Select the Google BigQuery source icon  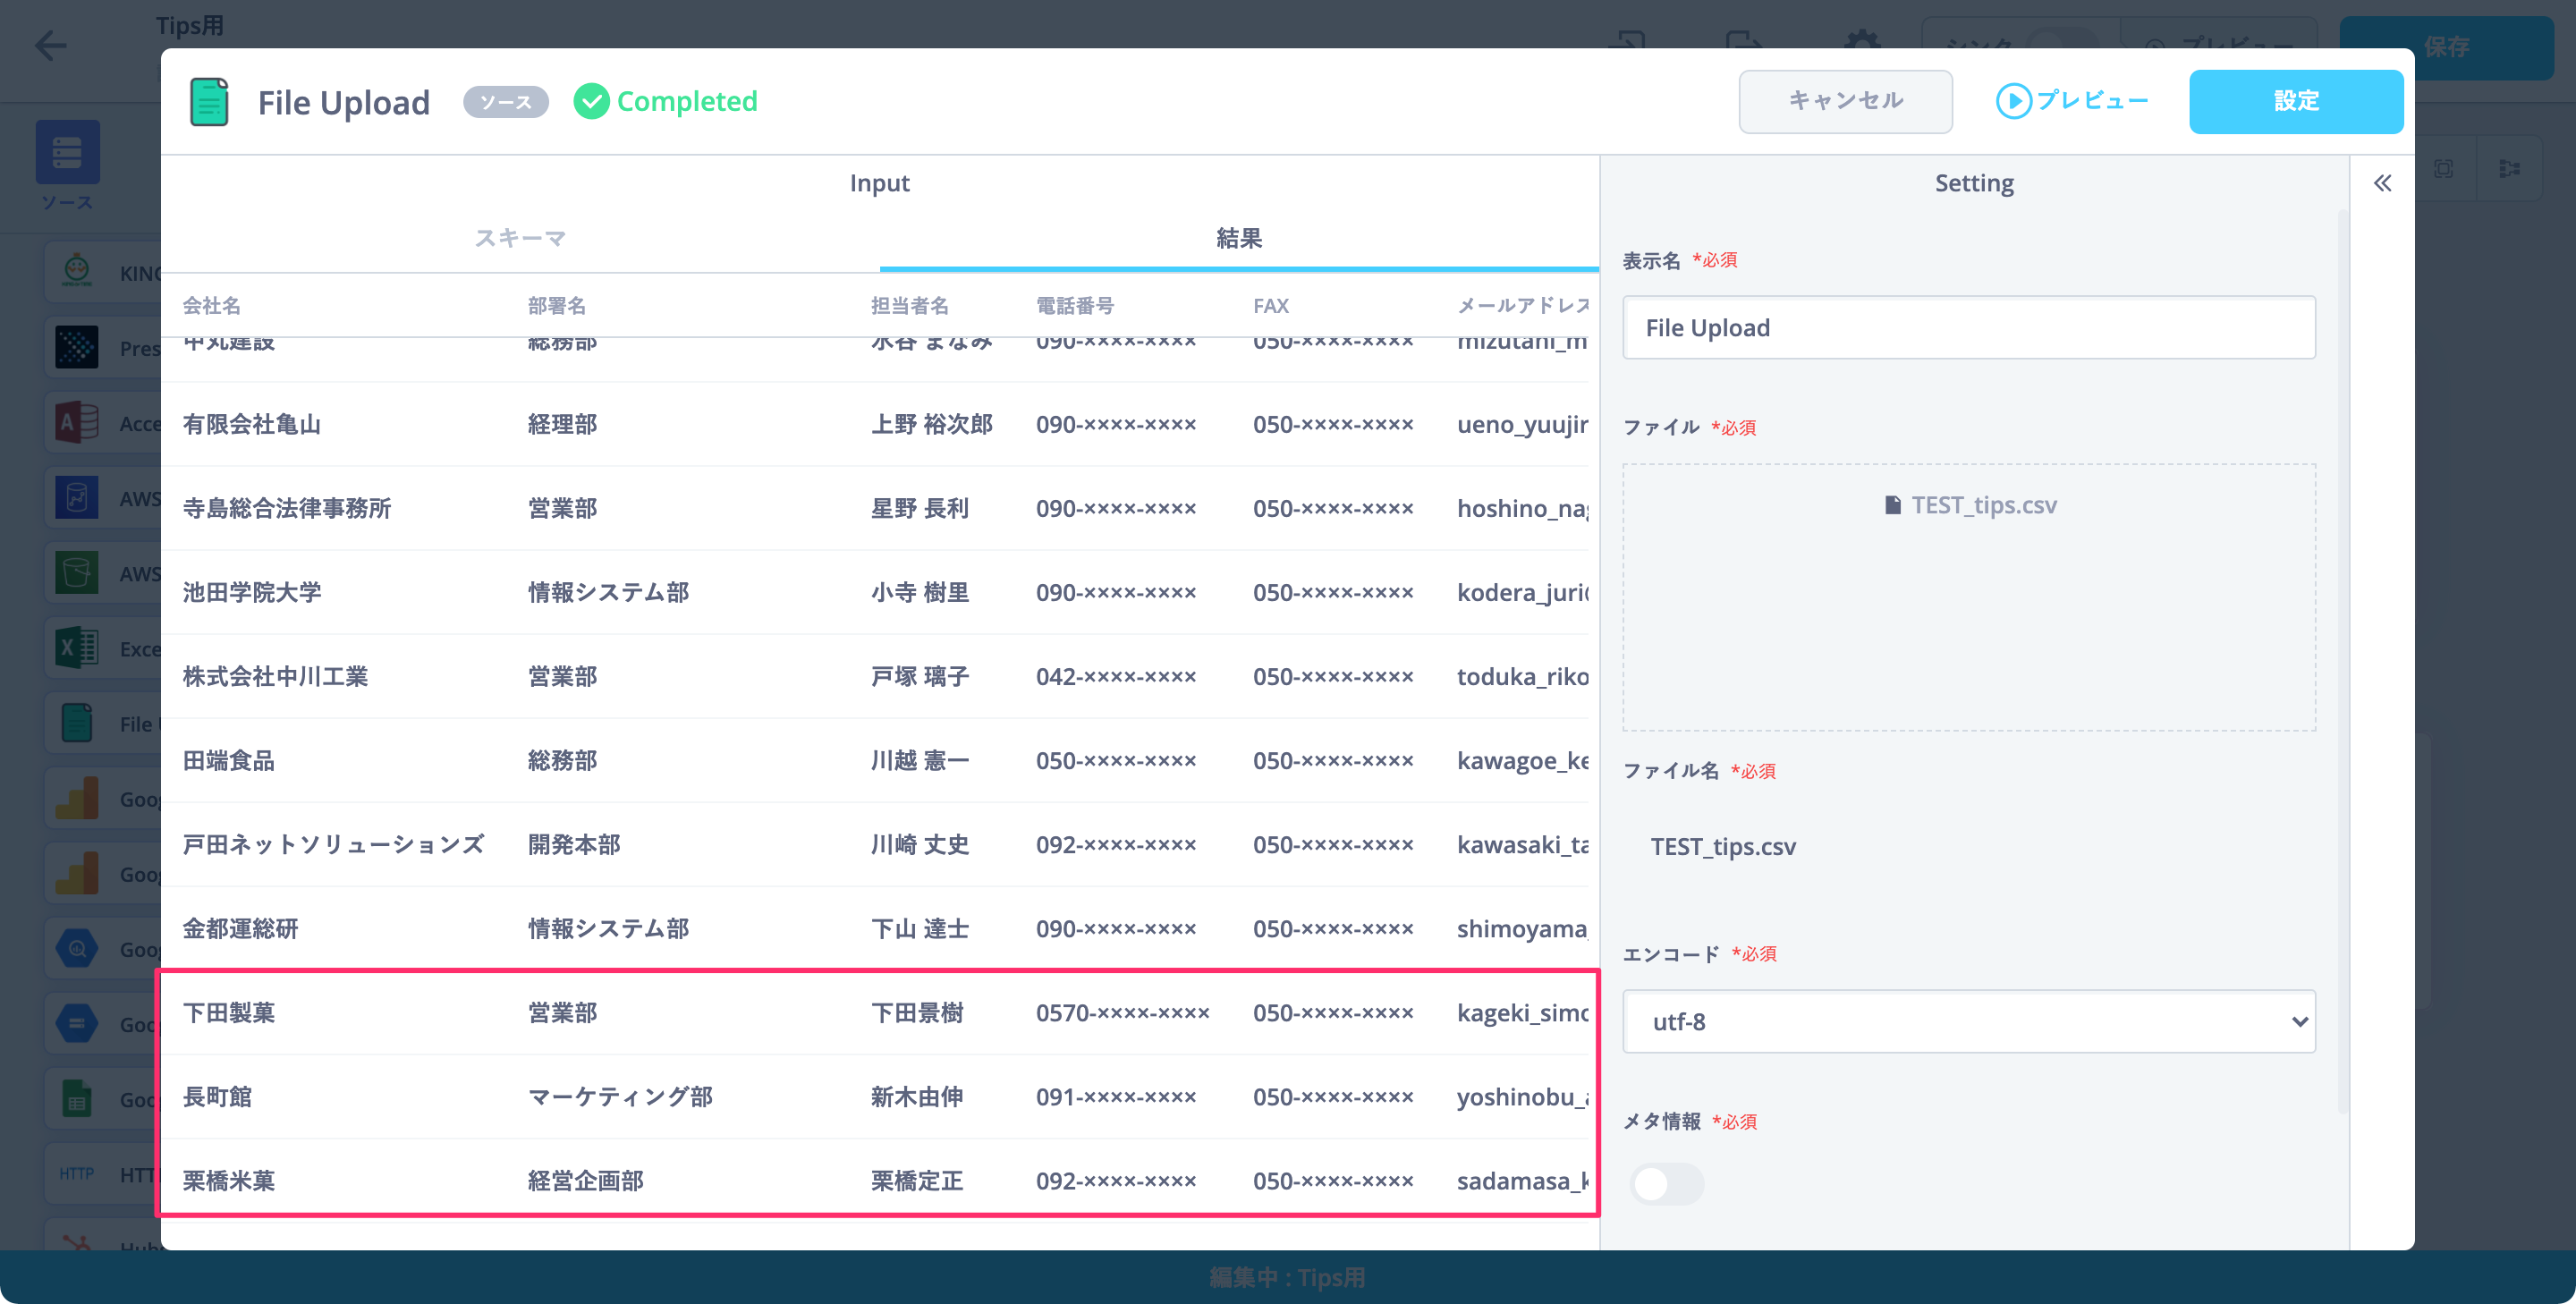[77, 948]
